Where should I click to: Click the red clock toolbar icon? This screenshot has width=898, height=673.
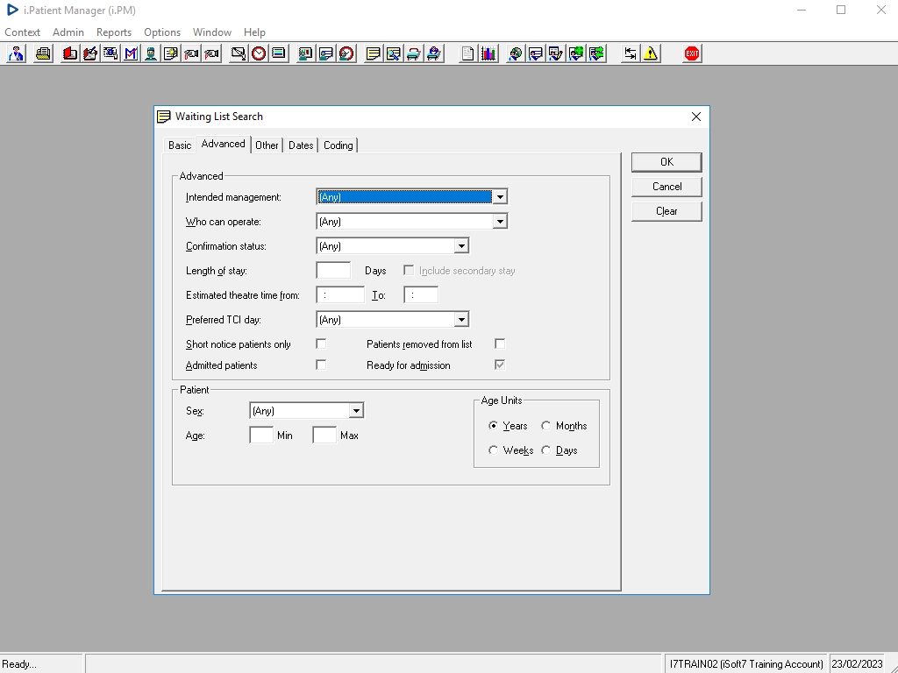[259, 53]
